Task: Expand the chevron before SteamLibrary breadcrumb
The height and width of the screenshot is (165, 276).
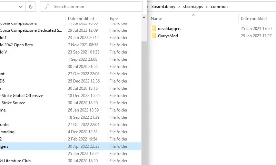Action: click(148, 7)
